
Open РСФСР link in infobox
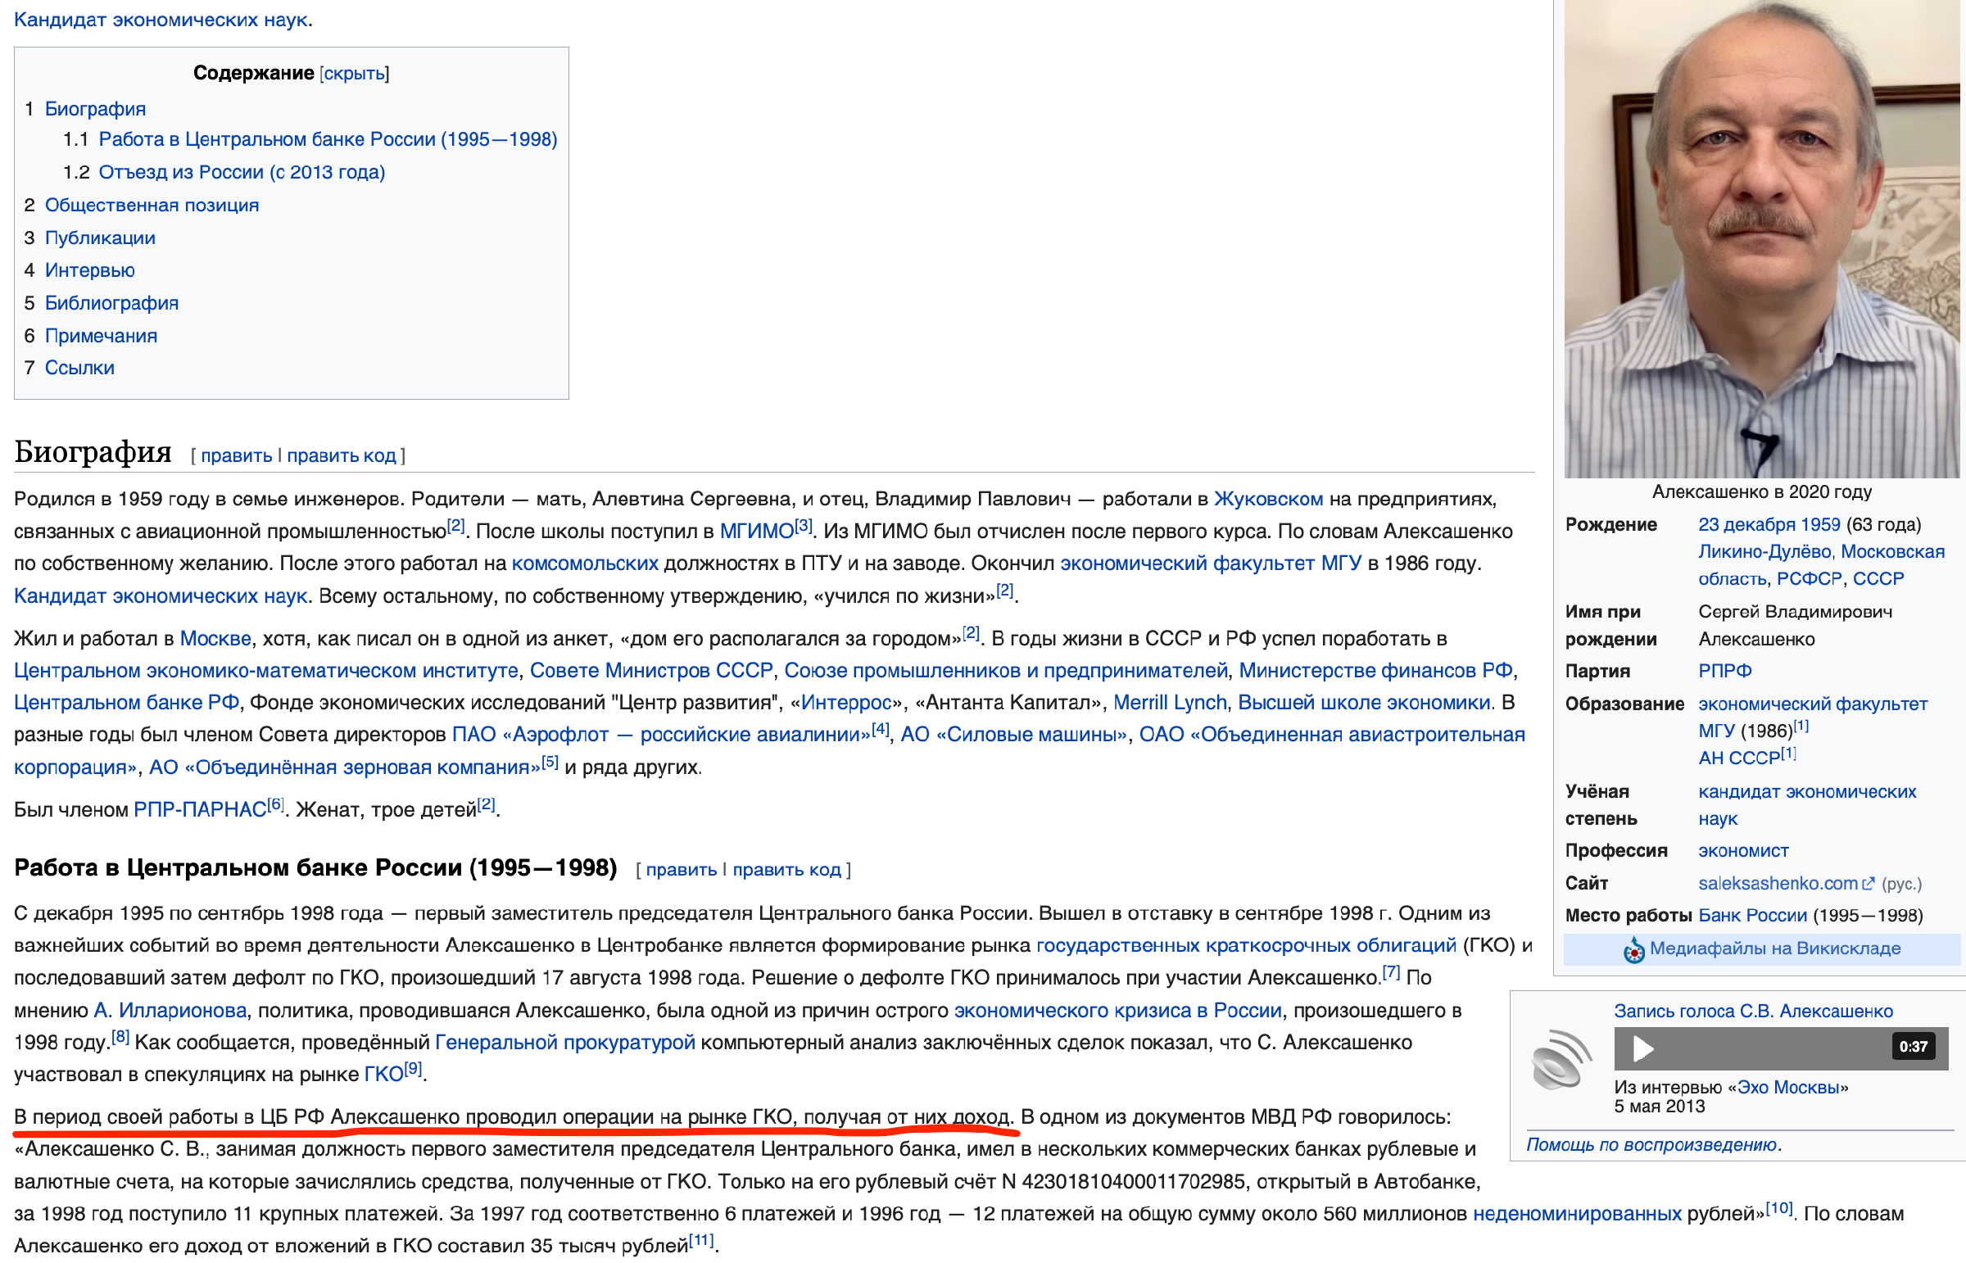[x=1810, y=579]
